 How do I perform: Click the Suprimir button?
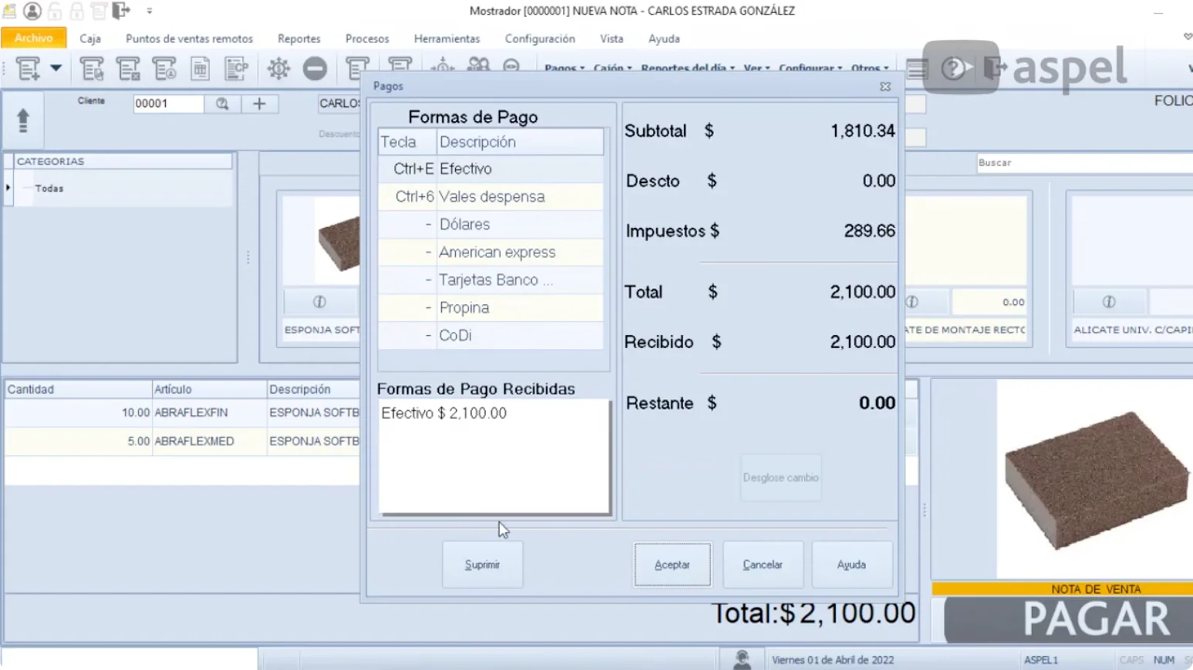[x=482, y=564]
